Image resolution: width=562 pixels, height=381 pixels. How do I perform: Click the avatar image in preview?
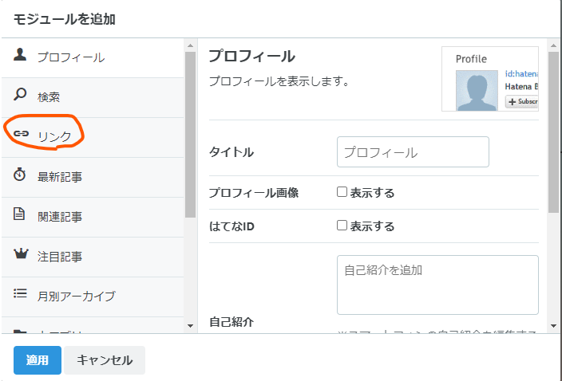(x=477, y=91)
